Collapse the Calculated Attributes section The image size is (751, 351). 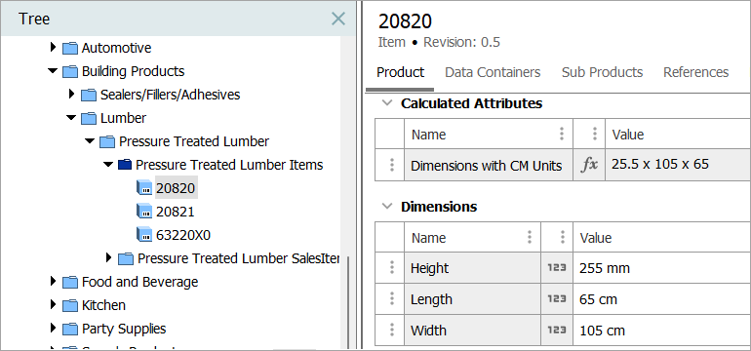click(387, 103)
